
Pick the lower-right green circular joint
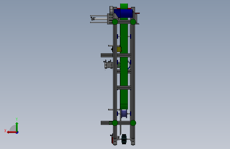(133, 123)
